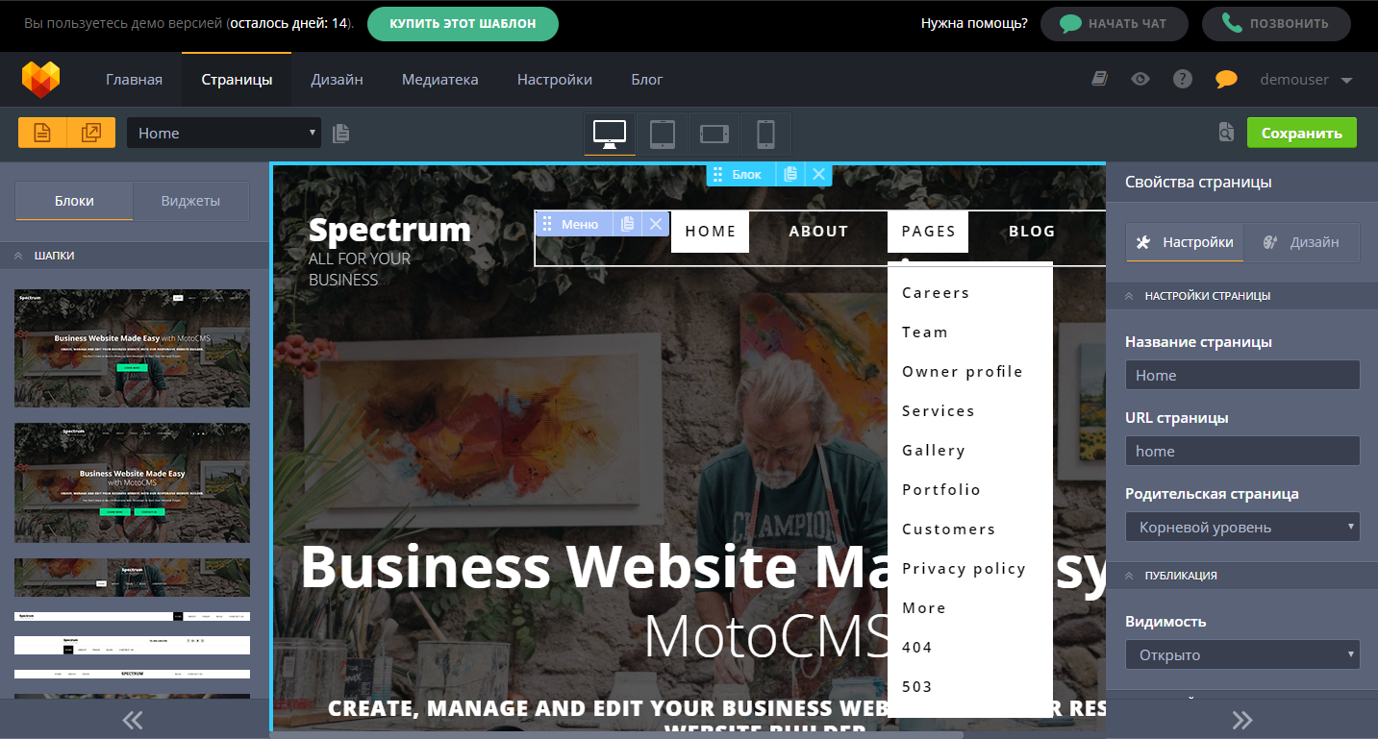Screen dimensions: 1378x739
Task: Open the Родительская страница dropdown
Action: [1241, 527]
